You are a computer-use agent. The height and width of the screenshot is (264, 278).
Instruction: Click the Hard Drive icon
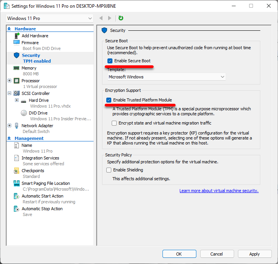tap(23, 101)
